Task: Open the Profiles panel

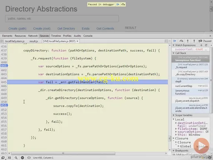Action: (67, 36)
